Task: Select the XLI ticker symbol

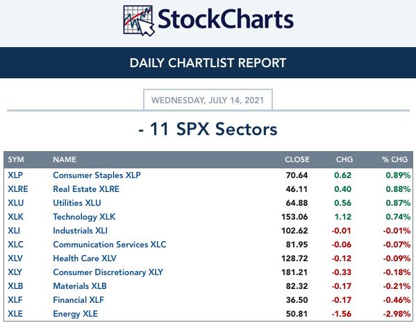Action: 14,231
